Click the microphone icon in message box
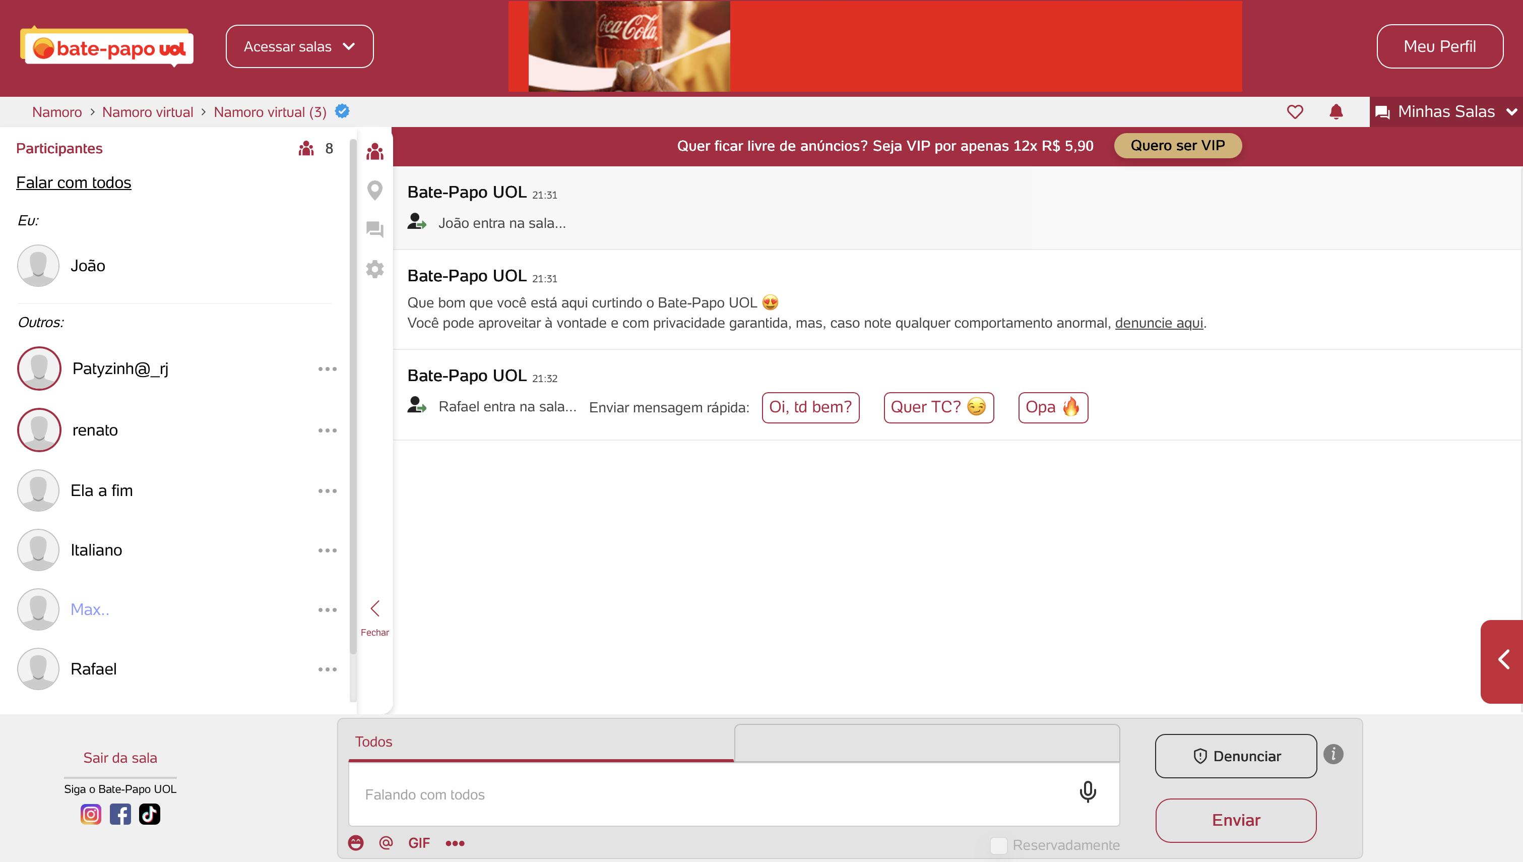Screen dimensions: 1523x862 (1087, 792)
